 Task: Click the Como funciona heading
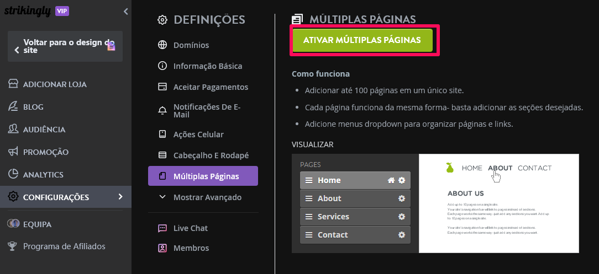tap(321, 74)
